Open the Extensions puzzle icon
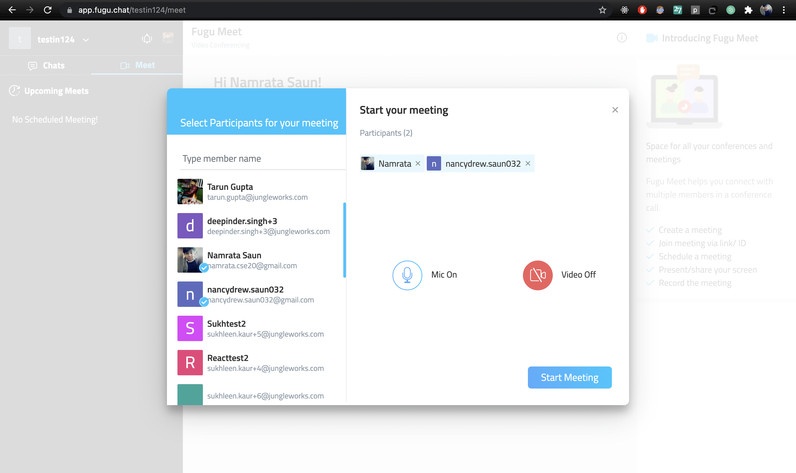 (748, 10)
